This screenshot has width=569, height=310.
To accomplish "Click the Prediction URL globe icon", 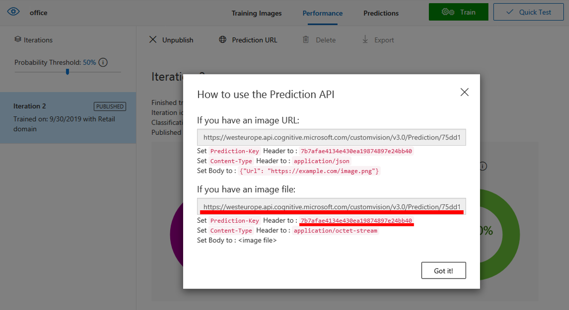I will [222, 40].
